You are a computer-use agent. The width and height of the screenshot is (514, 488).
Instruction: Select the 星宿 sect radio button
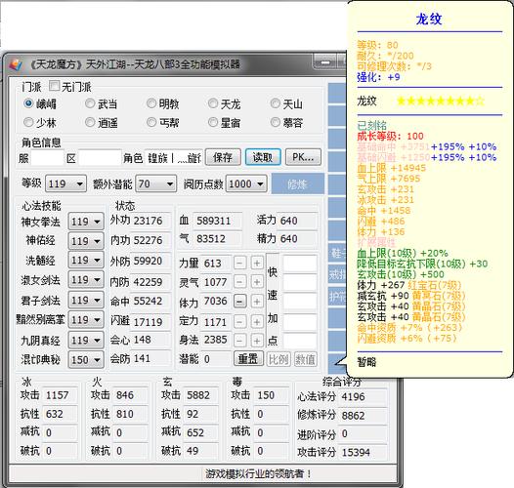(213, 122)
